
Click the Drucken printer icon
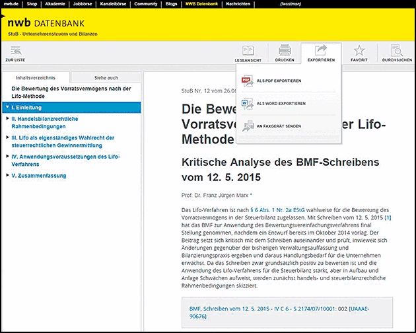click(285, 52)
